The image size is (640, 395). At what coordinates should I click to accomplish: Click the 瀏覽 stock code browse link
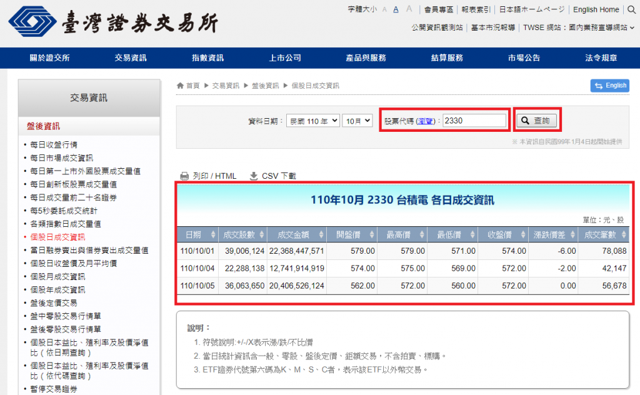coord(425,121)
